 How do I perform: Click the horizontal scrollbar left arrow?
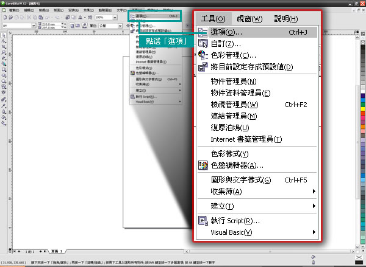pyautogui.click(x=187, y=251)
